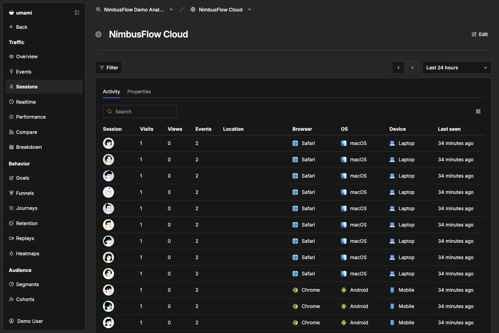Screen dimensions: 499x333
Task: Collapse the sidebar with the panel icon
Action: 77,13
